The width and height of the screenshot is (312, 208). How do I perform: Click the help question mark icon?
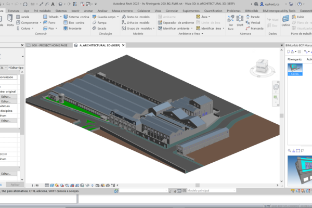pyautogui.click(x=300, y=4)
